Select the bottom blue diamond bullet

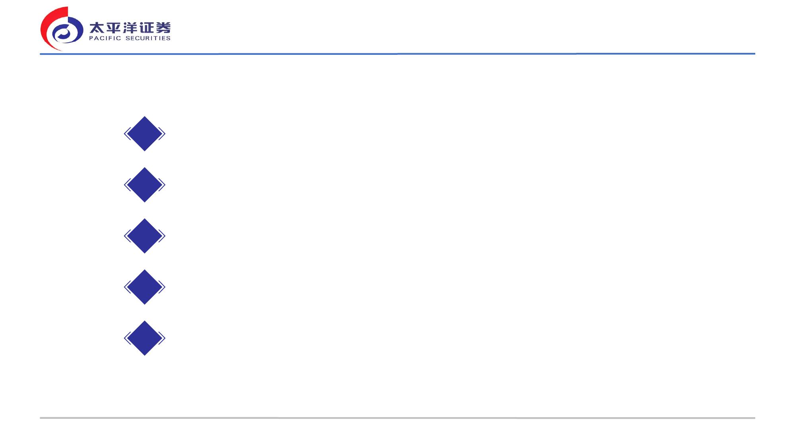(x=145, y=338)
